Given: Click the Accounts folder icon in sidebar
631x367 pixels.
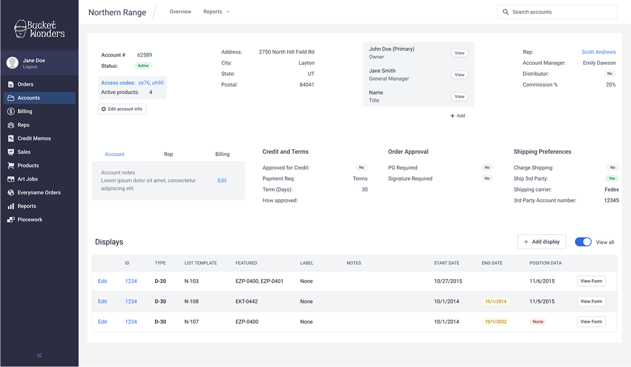Looking at the screenshot, I should [11, 98].
